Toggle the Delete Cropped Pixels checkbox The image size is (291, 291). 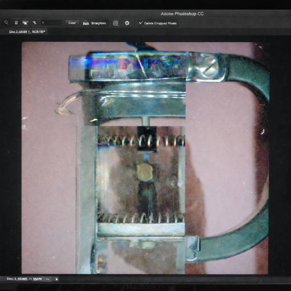click(x=141, y=23)
